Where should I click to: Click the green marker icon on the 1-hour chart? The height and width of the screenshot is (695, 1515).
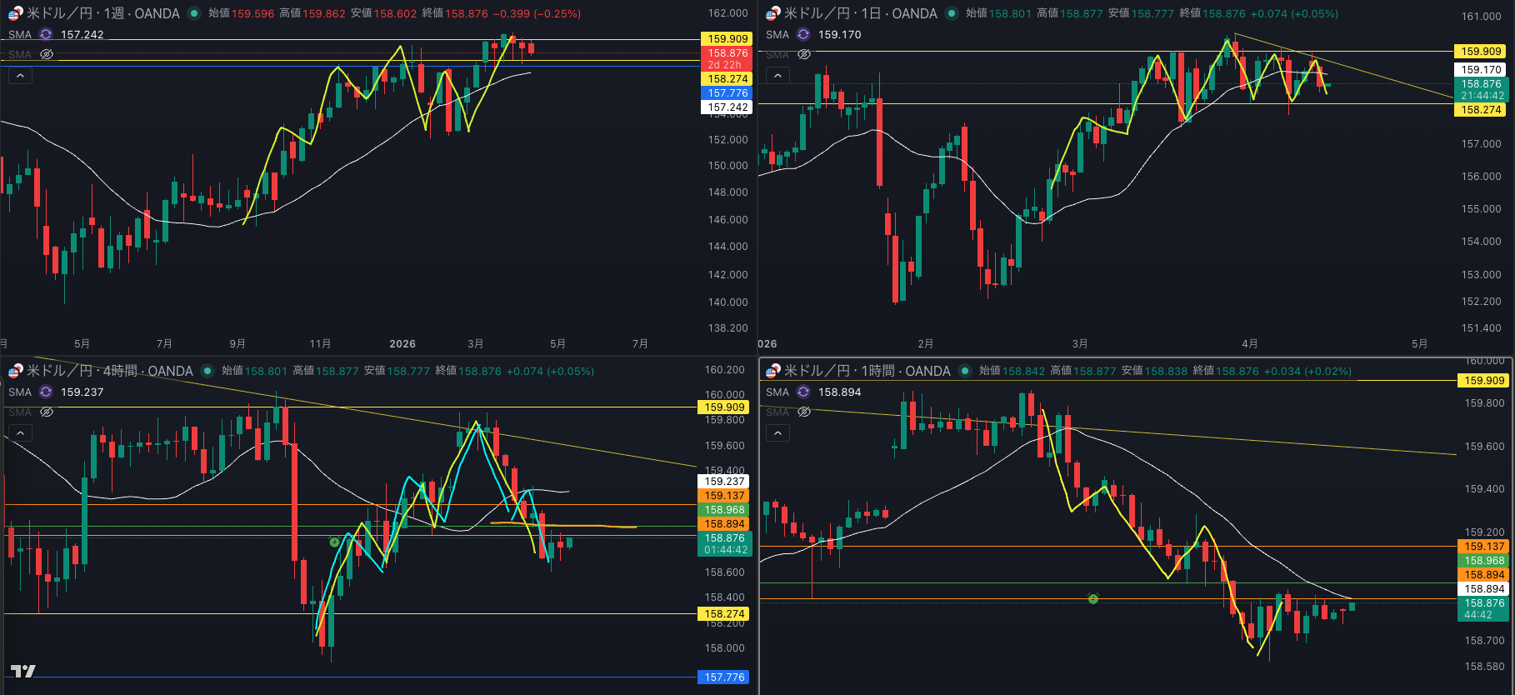(1093, 598)
